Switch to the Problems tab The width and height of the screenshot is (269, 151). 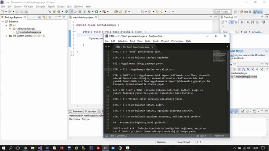click(x=76, y=111)
